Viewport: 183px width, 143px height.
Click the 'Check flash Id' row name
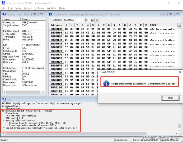[10, 79]
